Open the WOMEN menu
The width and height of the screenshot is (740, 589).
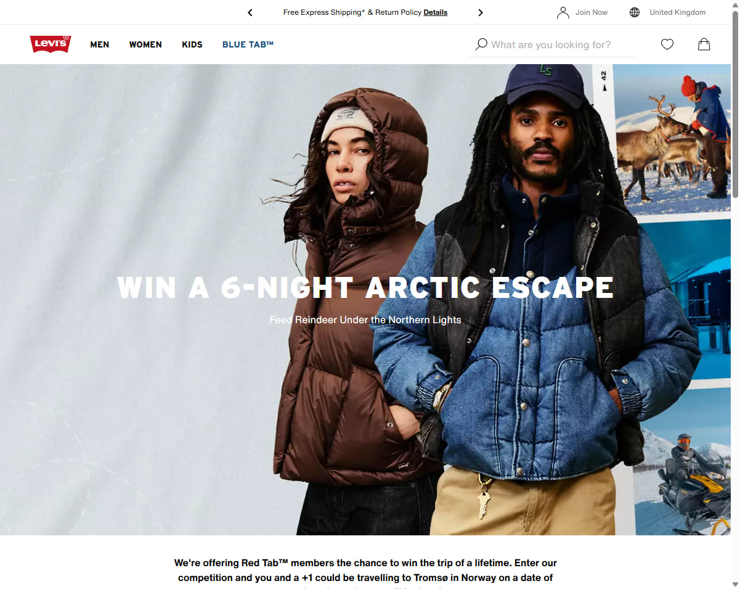[145, 44]
